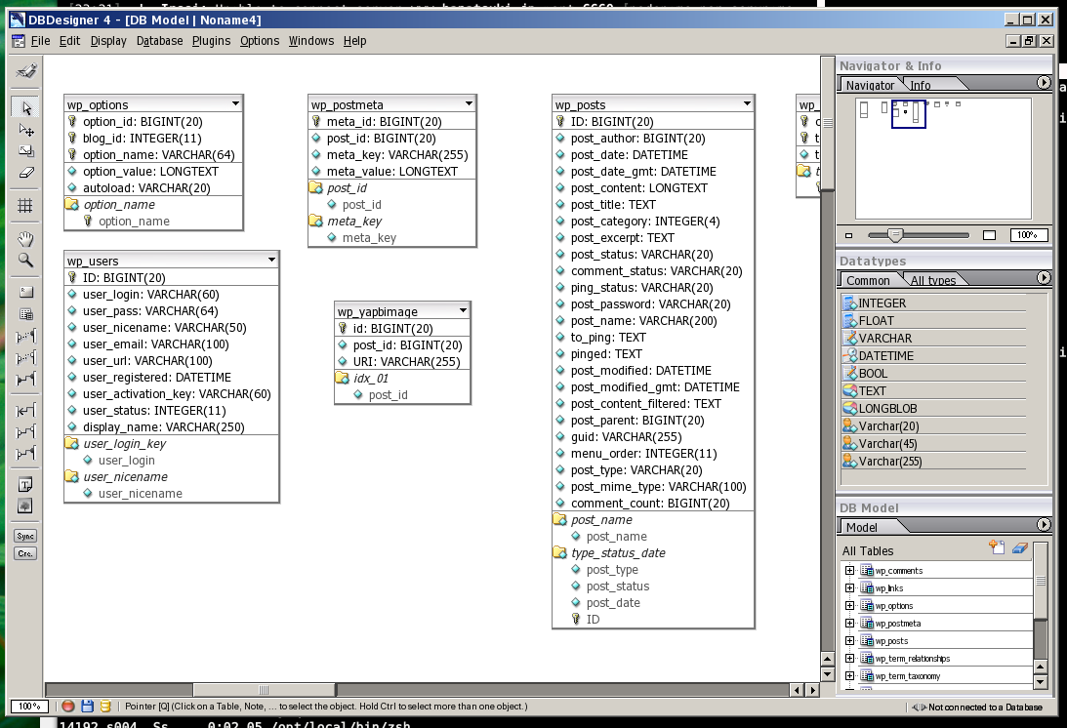
Task: Click new table icon in All Tables panel
Action: pyautogui.click(x=997, y=548)
